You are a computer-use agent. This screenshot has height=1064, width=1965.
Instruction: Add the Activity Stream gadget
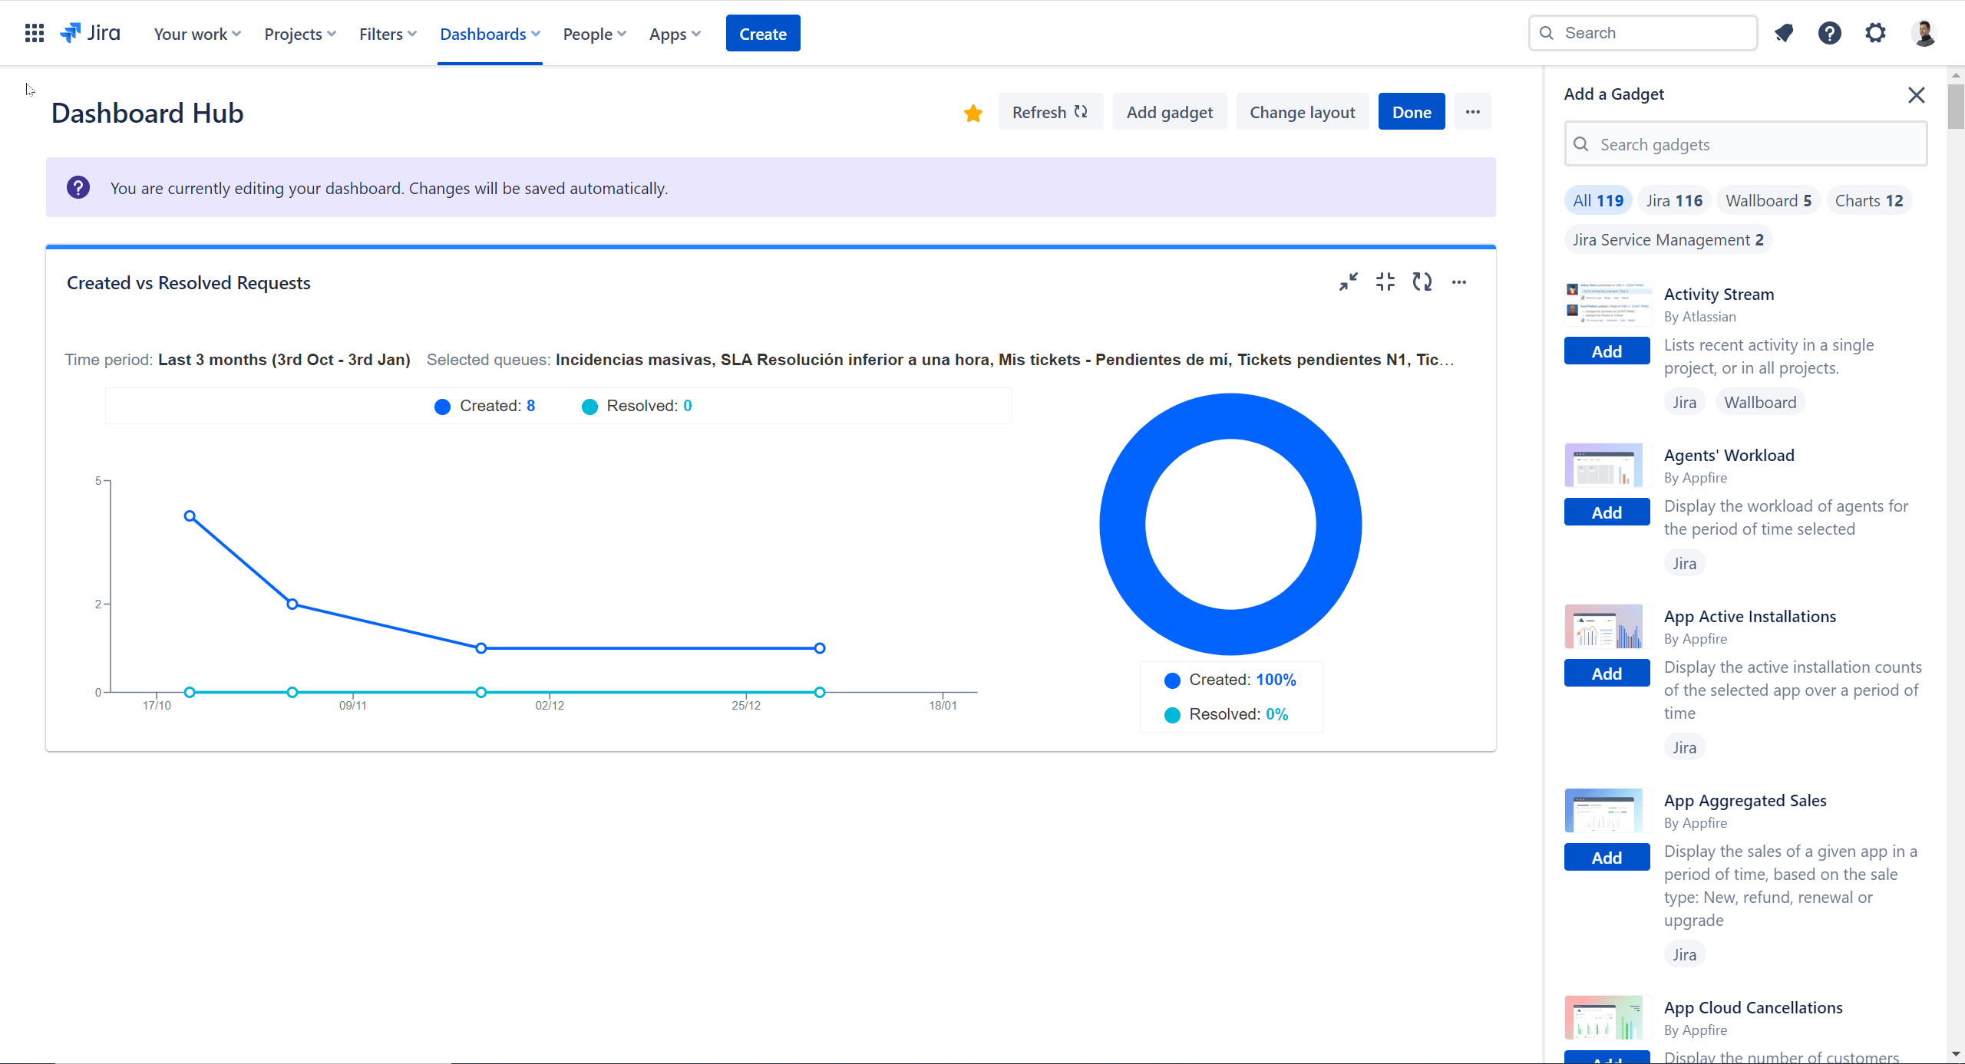click(1607, 351)
